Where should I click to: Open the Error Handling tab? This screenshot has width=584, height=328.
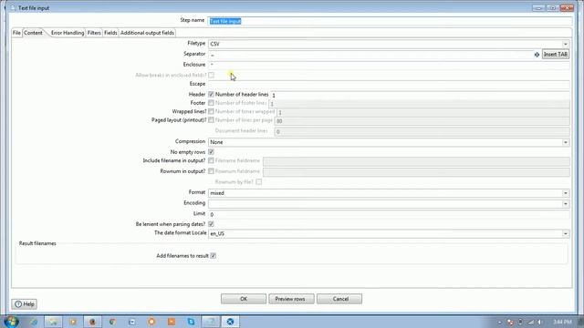point(68,33)
